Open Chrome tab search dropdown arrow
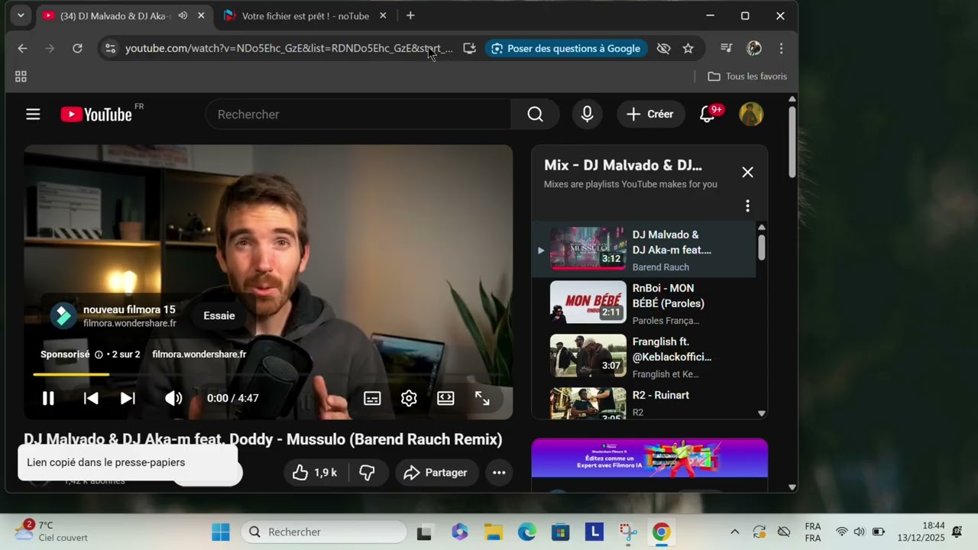This screenshot has height=550, width=978. (x=21, y=15)
